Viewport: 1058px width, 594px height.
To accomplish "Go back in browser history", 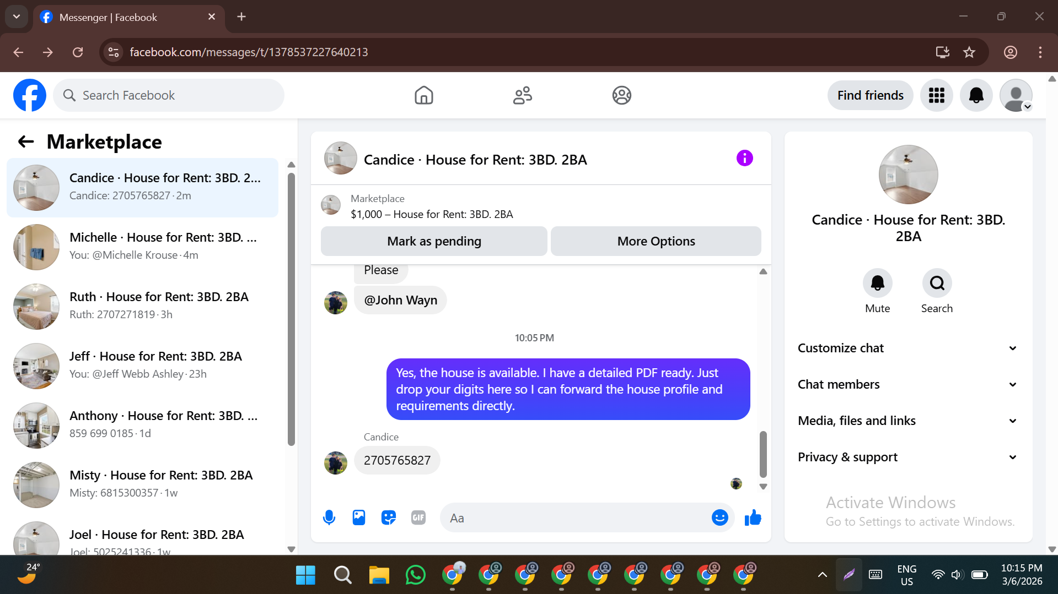I will (x=18, y=52).
